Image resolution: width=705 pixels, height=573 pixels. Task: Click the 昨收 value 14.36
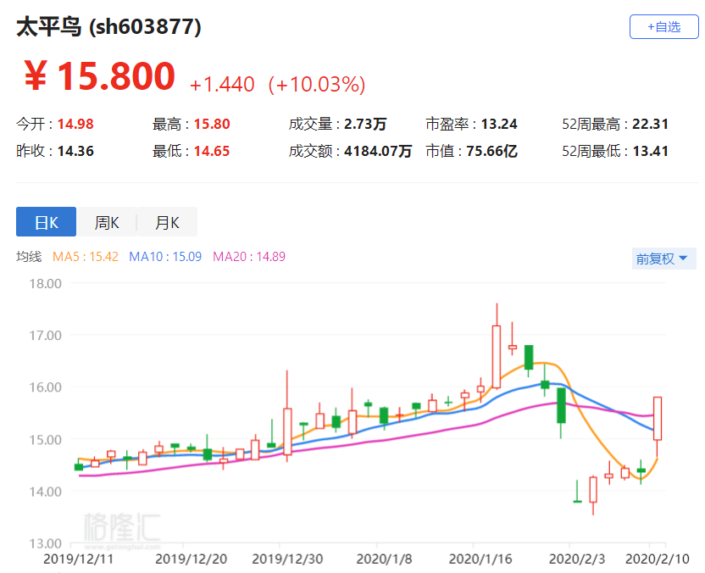(75, 151)
